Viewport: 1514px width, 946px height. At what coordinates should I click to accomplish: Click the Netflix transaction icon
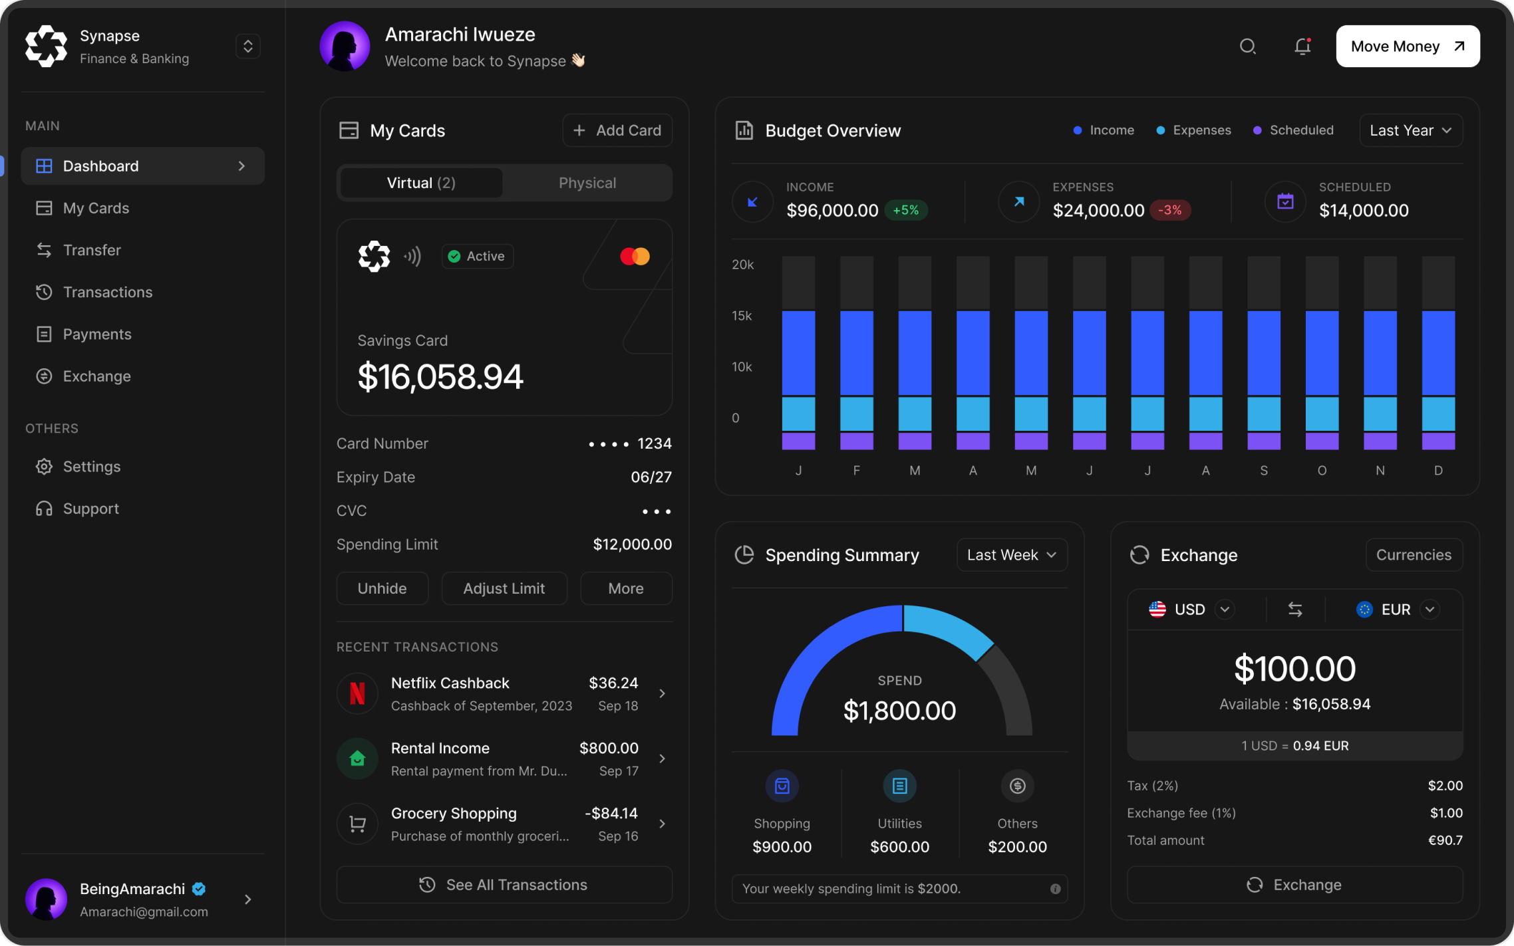[x=357, y=693]
